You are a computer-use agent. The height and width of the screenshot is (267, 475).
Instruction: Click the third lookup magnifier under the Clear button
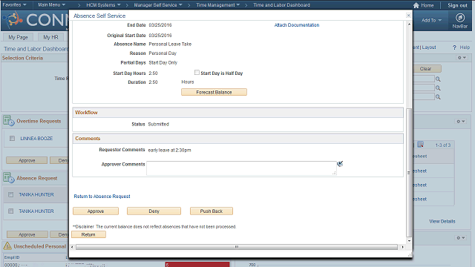(438, 97)
